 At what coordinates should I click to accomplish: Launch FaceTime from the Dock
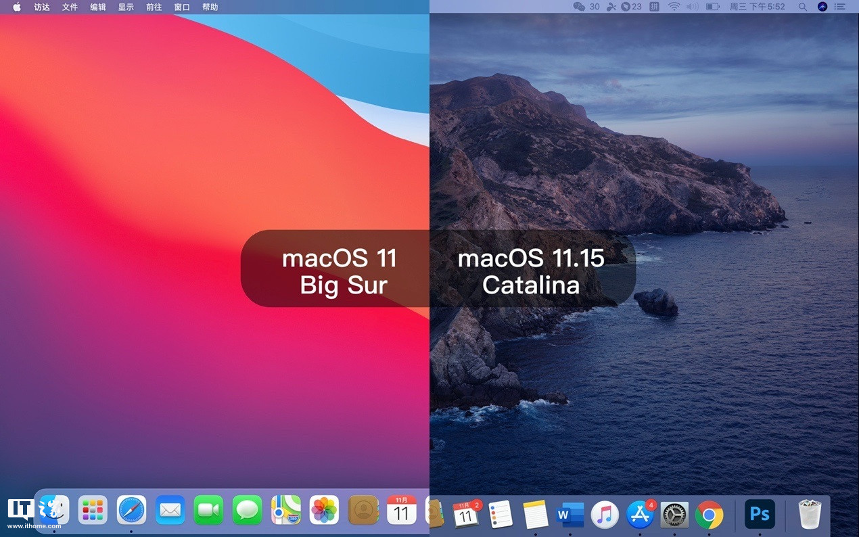pyautogui.click(x=208, y=513)
